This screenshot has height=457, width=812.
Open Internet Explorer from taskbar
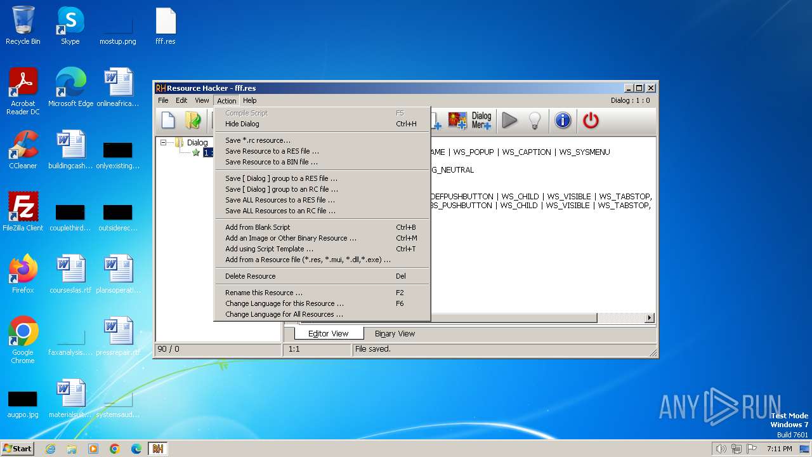(x=50, y=449)
